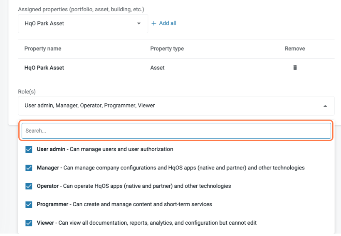Disable the Viewer role checkbox
Viewport: 341px width, 236px height.
(29, 223)
